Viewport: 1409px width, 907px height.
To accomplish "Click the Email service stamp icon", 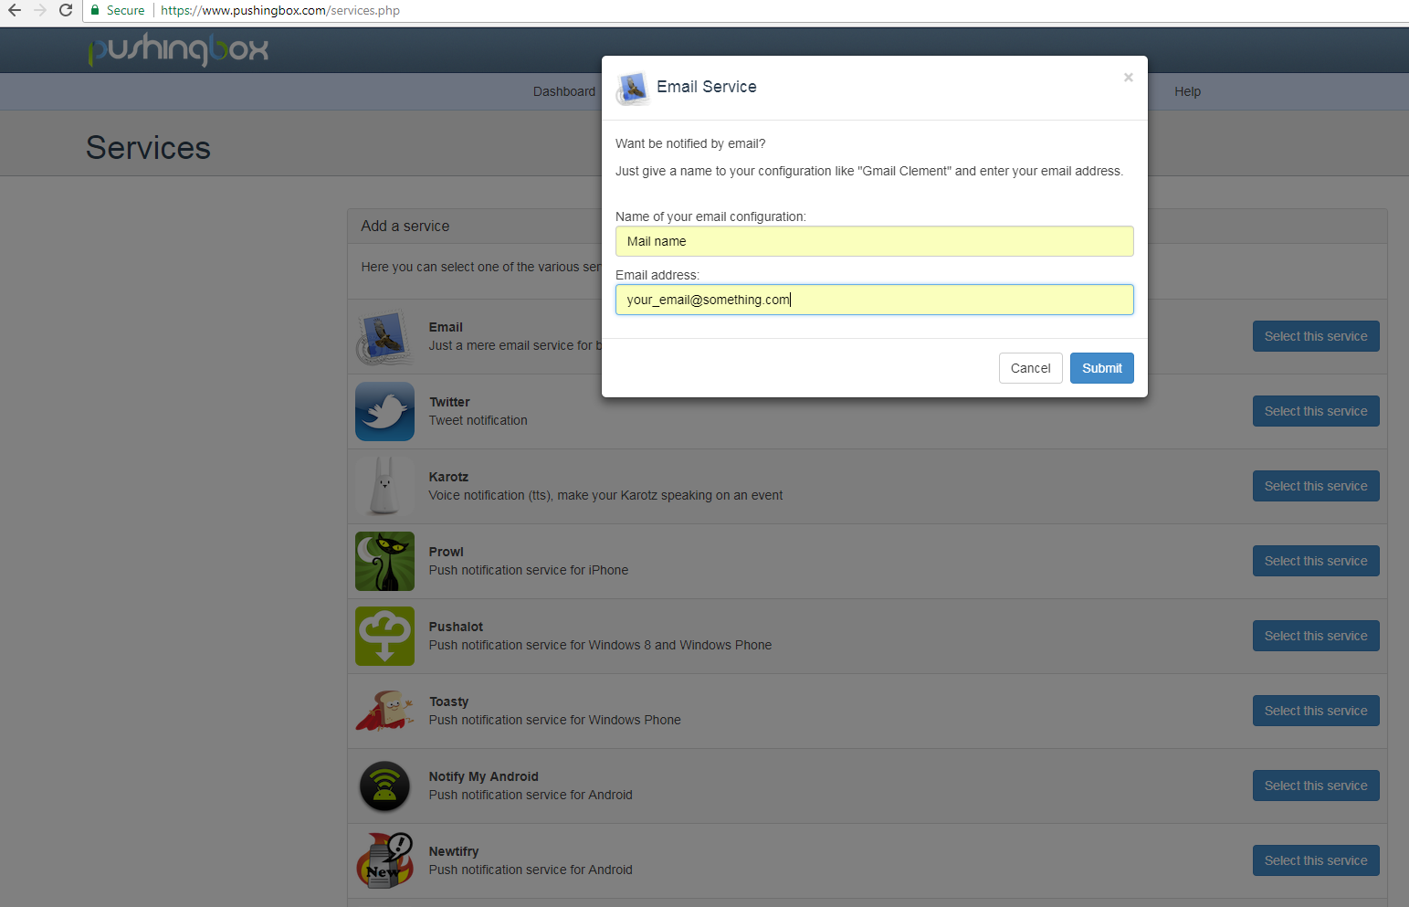I will 384,337.
